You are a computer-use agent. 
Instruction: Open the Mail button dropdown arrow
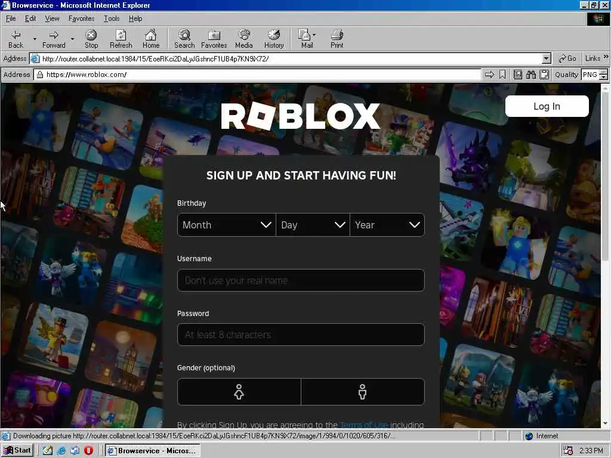point(314,35)
